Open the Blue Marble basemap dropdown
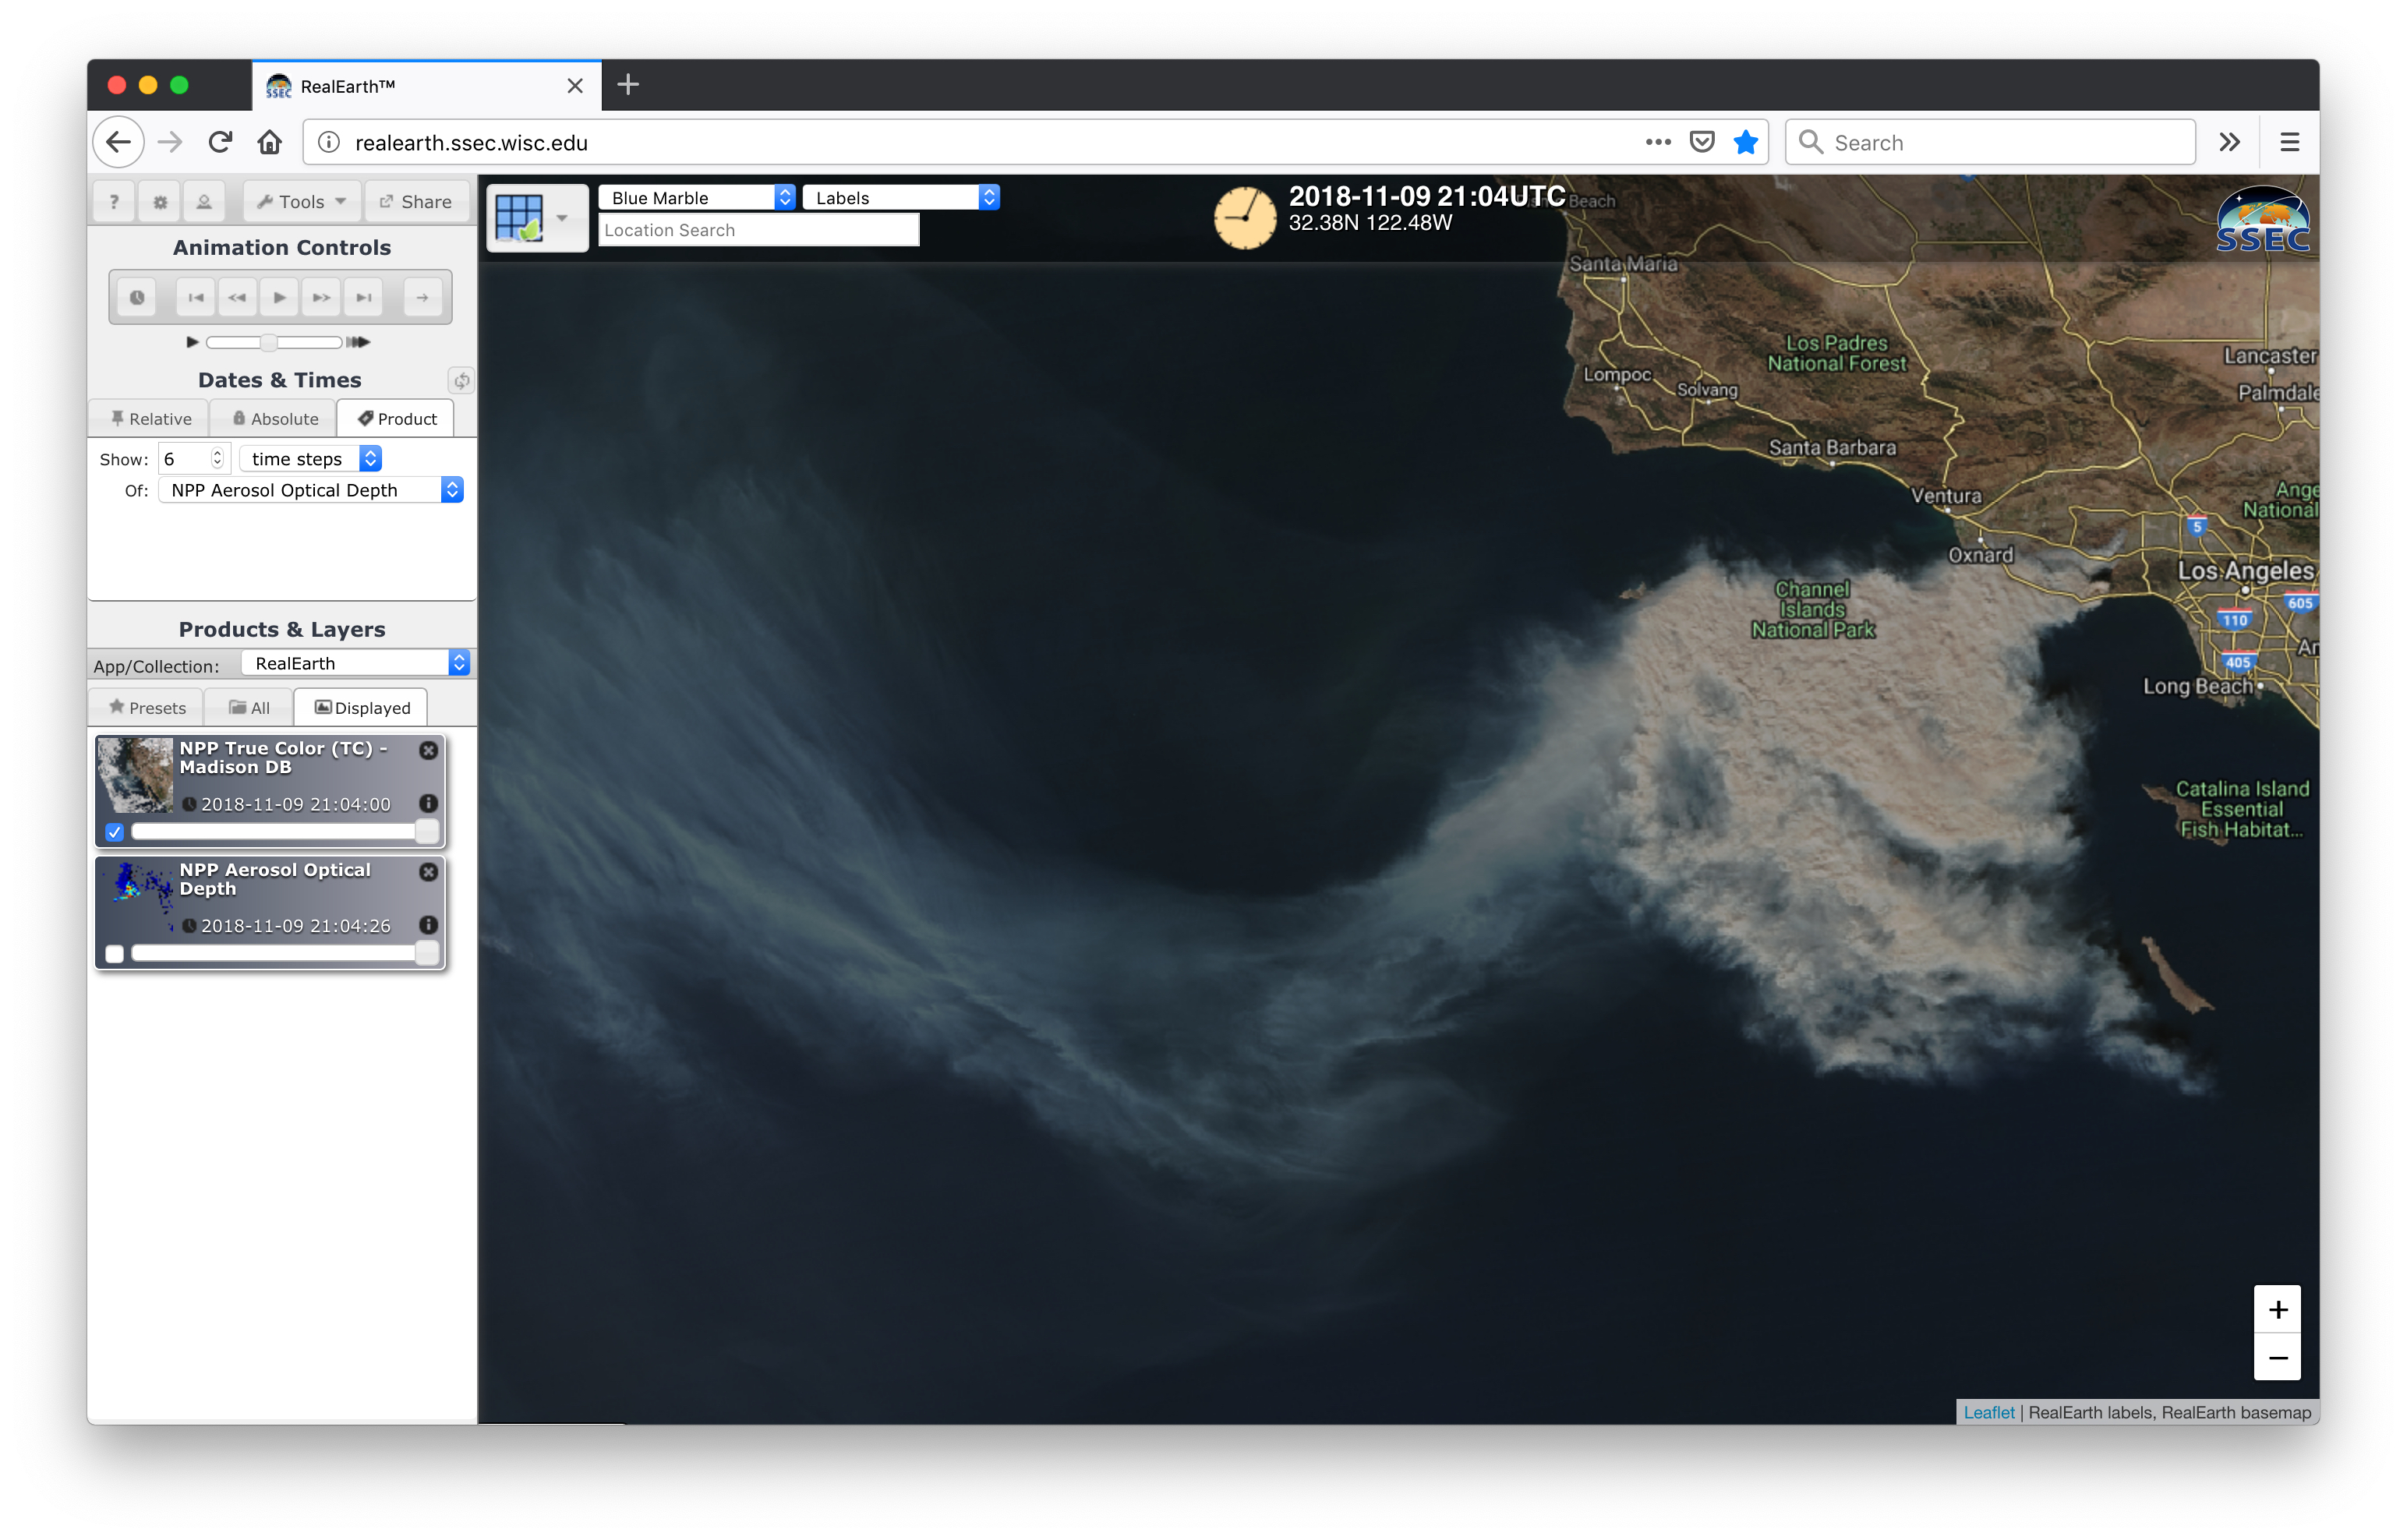 coord(696,198)
